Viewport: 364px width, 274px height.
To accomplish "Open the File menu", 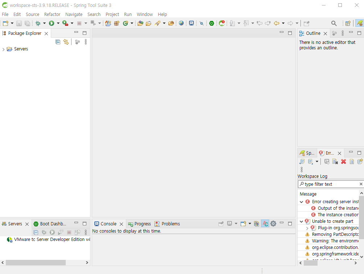I will (x=5, y=15).
